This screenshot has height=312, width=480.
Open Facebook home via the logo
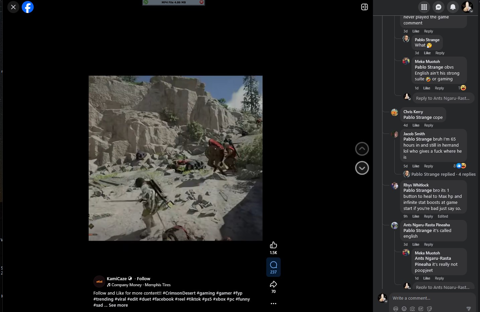click(x=28, y=7)
